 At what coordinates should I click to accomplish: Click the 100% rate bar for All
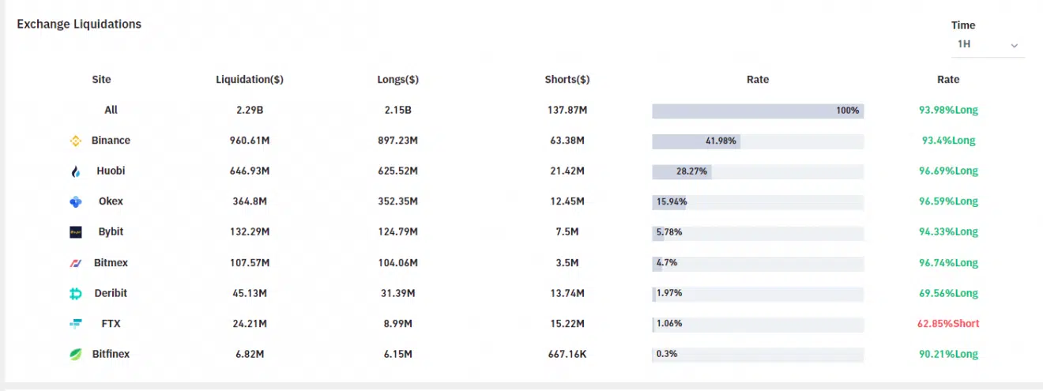point(758,111)
